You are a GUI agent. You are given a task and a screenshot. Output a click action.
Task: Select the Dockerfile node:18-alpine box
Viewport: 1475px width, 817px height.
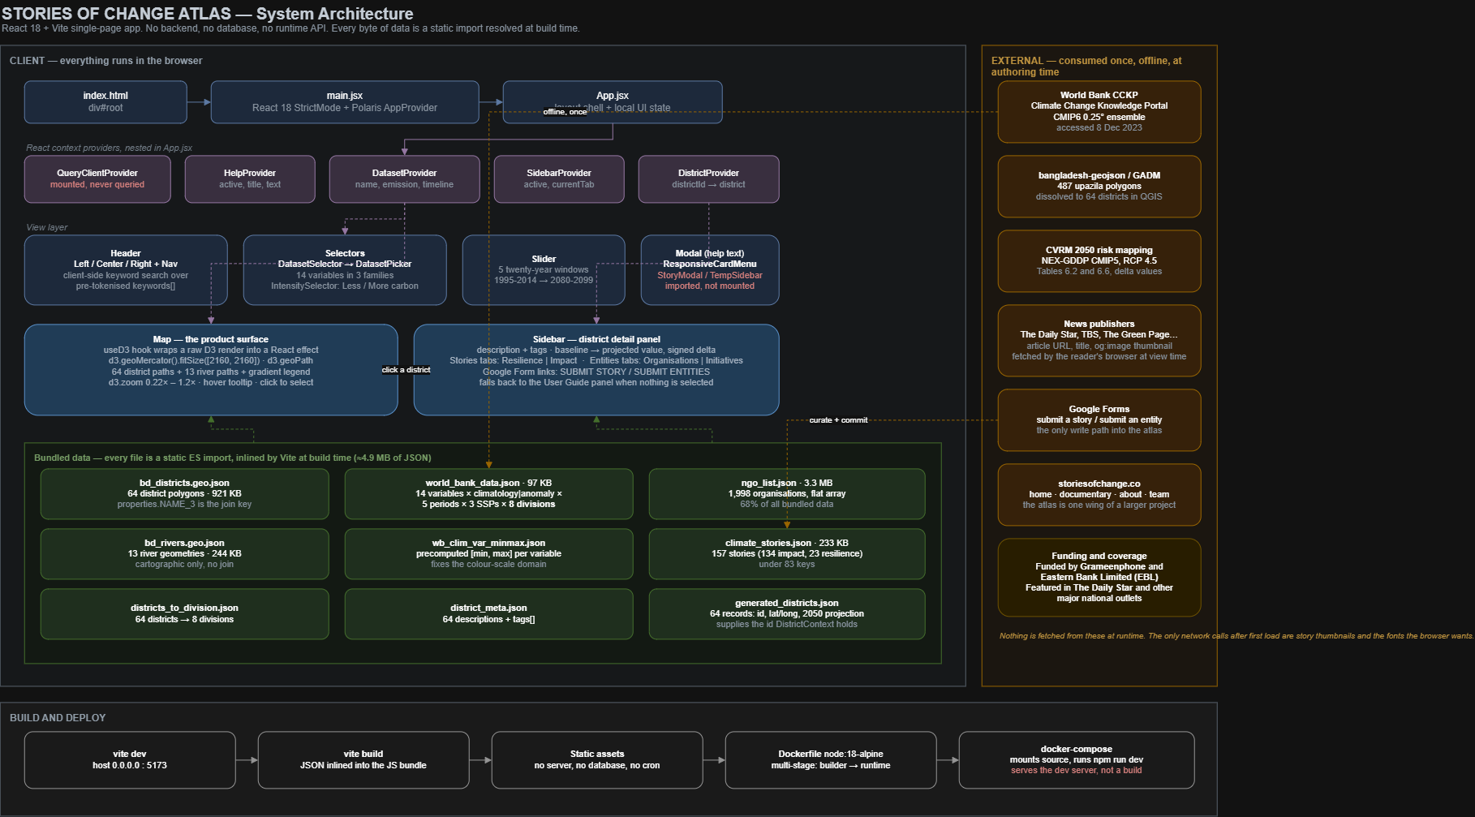pos(831,760)
